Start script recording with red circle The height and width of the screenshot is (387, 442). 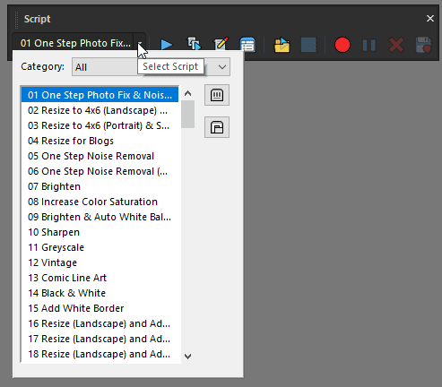(x=342, y=45)
